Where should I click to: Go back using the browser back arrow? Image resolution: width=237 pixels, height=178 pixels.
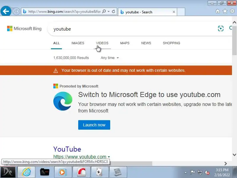pyautogui.click(x=6, y=11)
